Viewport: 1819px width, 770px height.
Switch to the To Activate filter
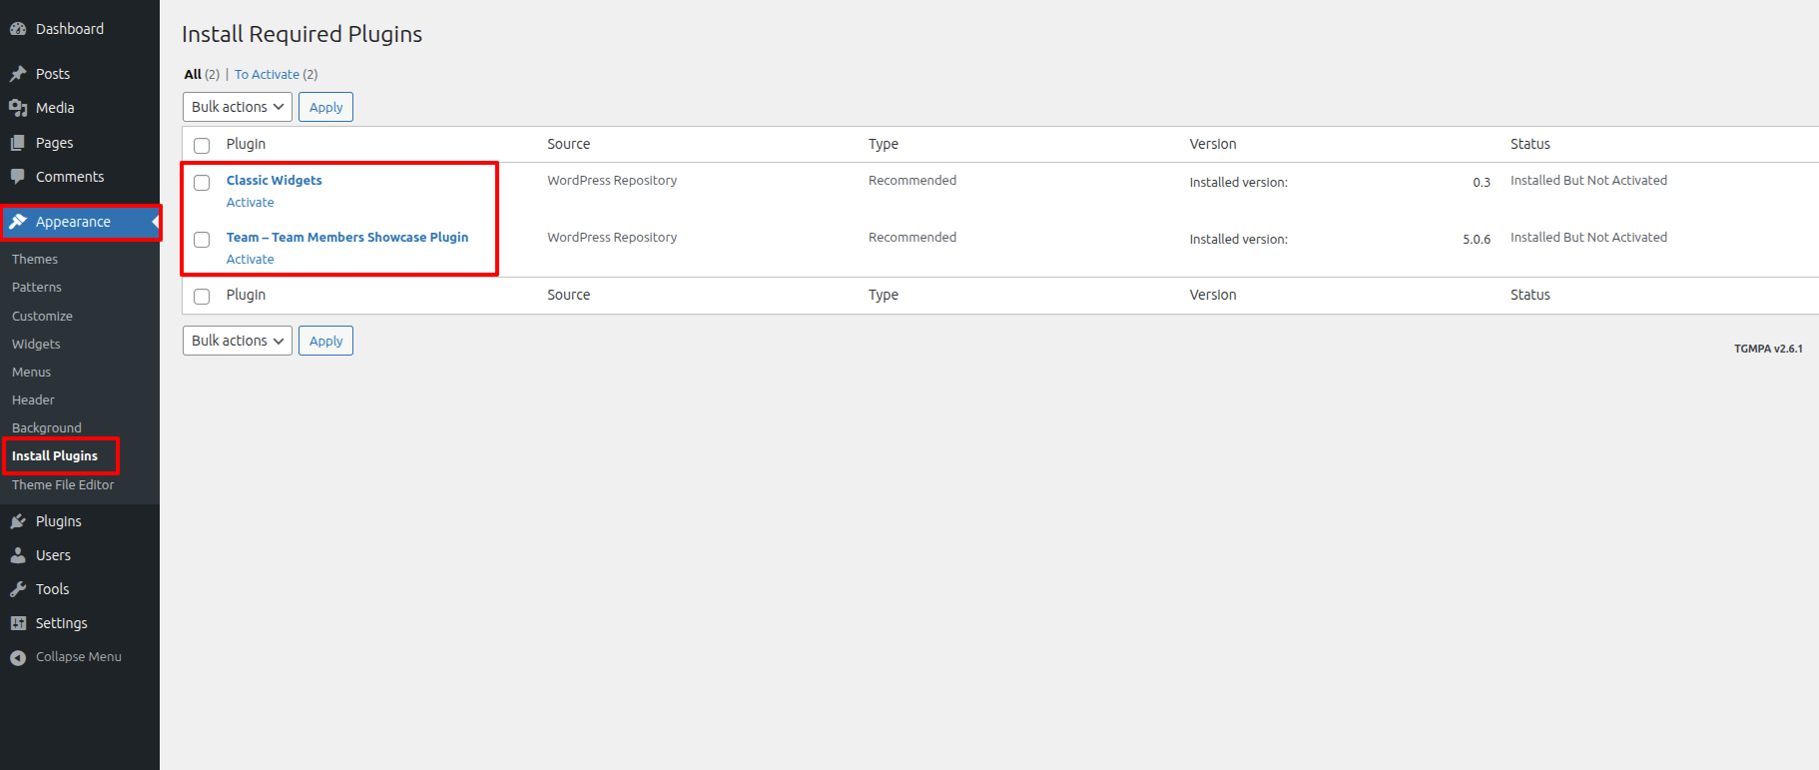click(267, 75)
